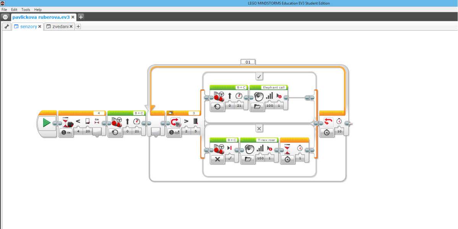458x229 pixels.
Task: Open the Edit menu
Action: tap(14, 9)
